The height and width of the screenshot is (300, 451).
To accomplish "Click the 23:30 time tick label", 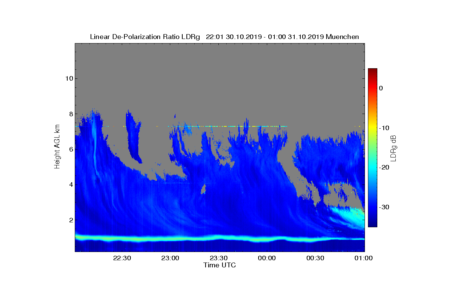I will [218, 258].
